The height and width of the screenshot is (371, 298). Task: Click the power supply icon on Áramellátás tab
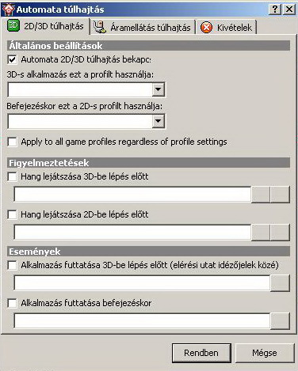tap(100, 27)
